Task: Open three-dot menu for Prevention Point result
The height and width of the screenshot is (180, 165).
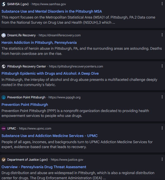Action: pos(162,97)
